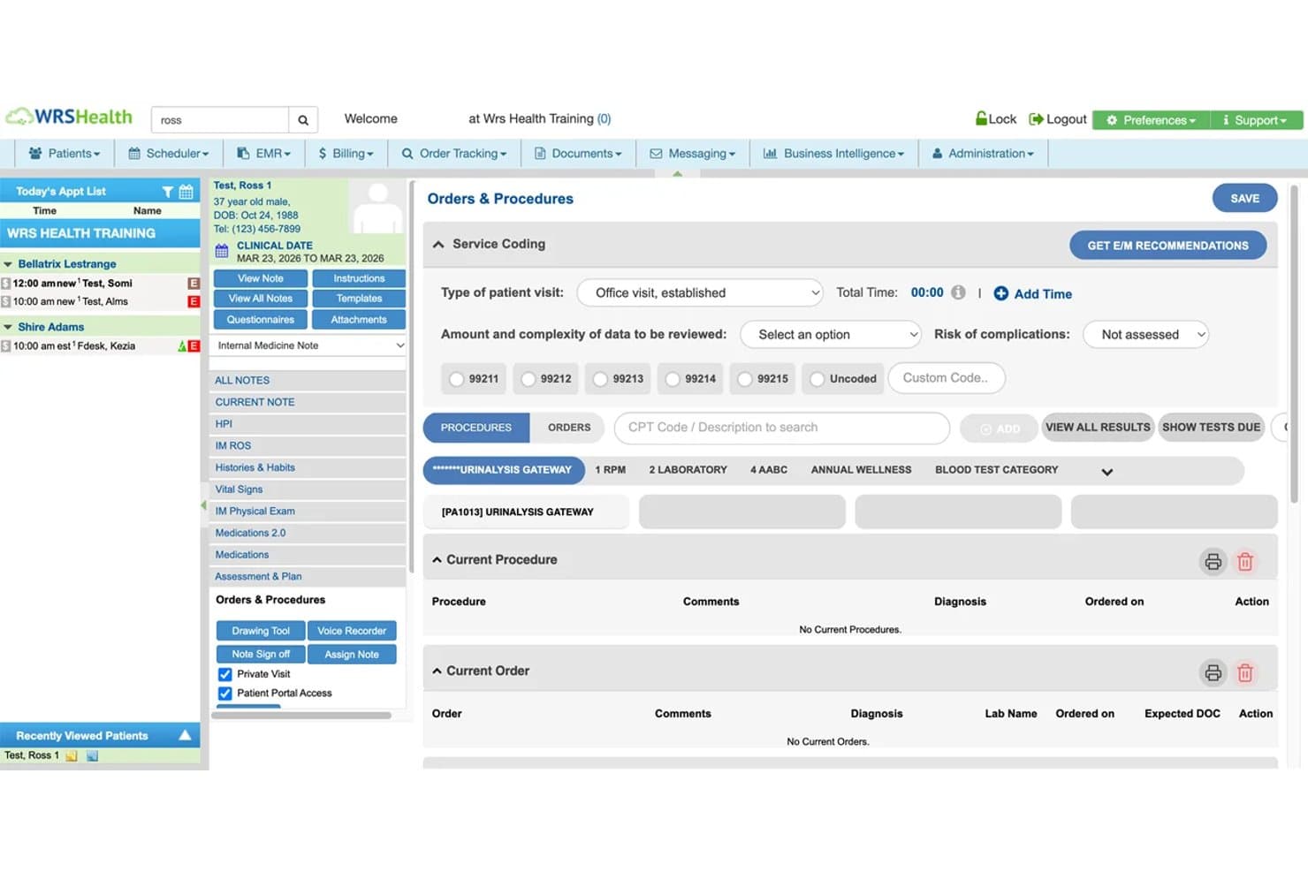Click the SAVE button
Screen dimensions: 1308x872
tap(1244, 199)
